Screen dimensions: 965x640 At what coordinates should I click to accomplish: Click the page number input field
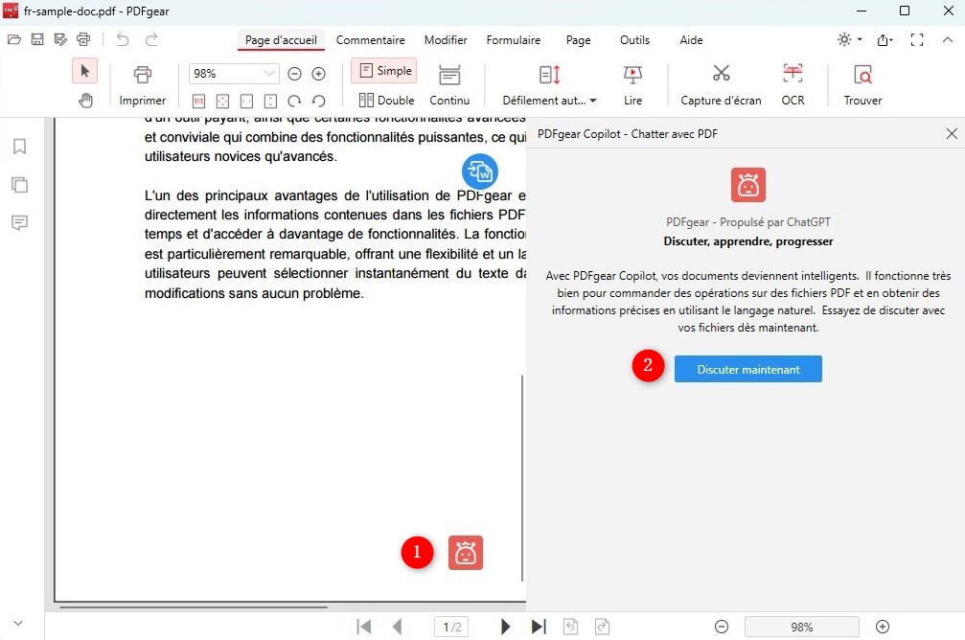451,627
